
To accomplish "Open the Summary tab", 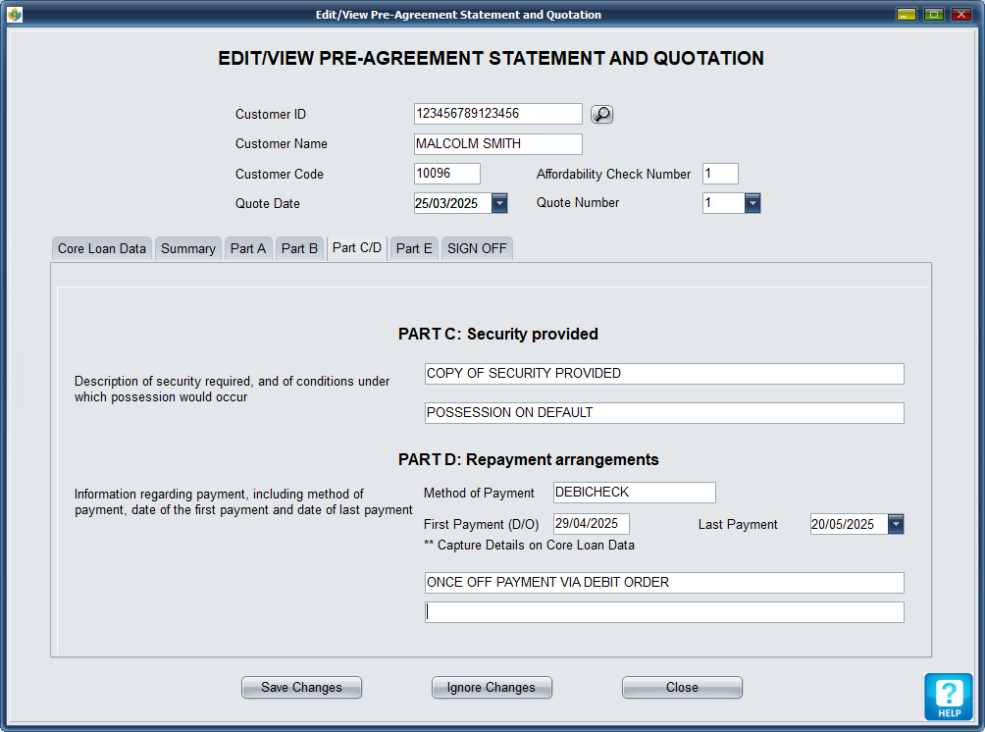I will click(187, 248).
